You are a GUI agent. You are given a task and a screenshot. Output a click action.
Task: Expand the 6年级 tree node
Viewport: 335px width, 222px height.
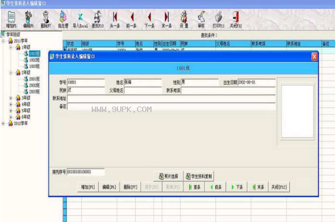pos(11,117)
